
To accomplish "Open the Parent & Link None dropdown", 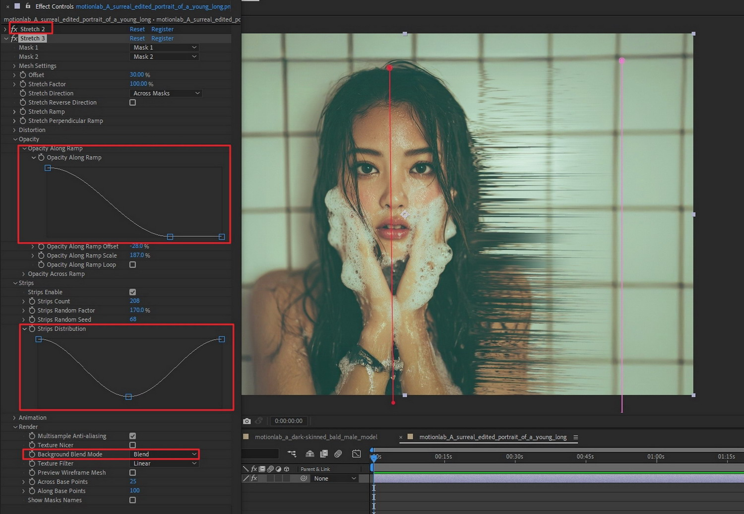I will point(335,478).
